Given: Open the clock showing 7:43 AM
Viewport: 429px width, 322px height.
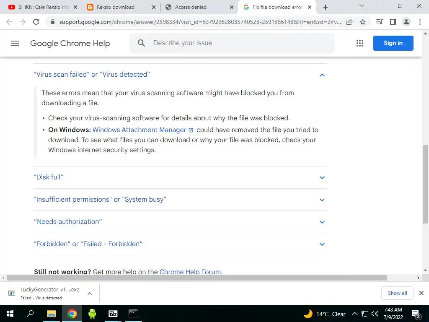Looking at the screenshot, I should 393,314.
